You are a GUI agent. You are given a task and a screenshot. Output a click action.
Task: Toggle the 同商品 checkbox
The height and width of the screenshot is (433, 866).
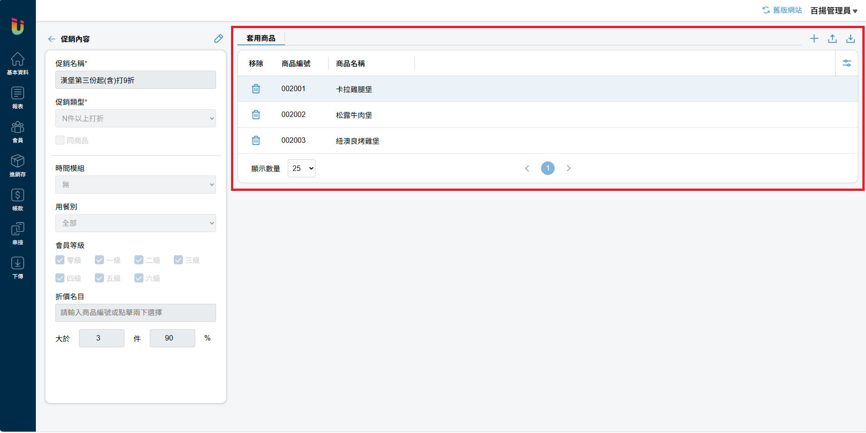60,140
